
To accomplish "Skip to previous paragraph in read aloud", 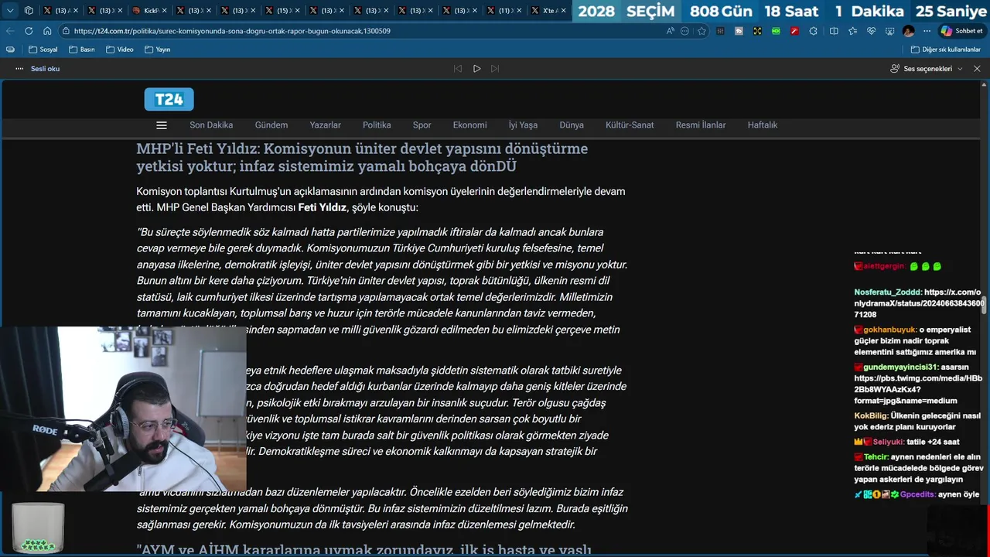I will click(458, 69).
